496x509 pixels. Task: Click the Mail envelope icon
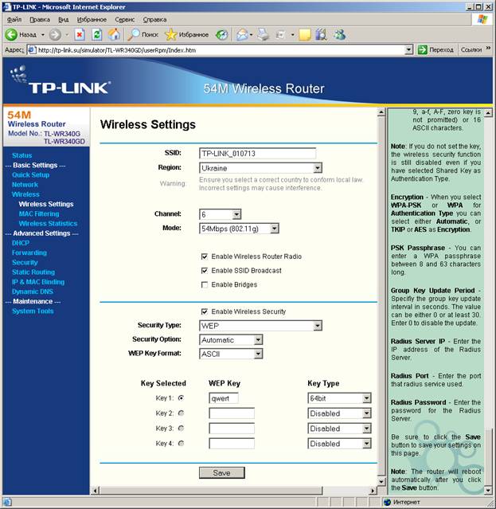(x=242, y=34)
